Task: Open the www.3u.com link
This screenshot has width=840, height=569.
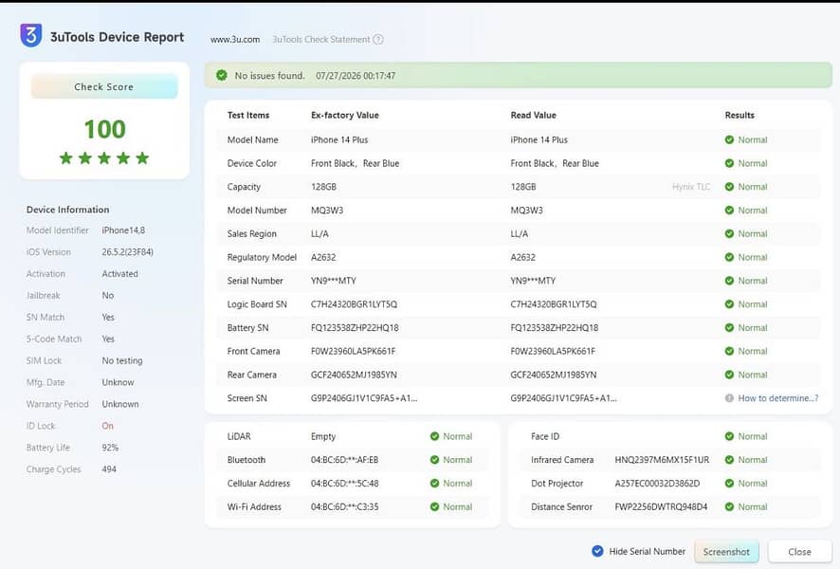Action: click(x=235, y=40)
